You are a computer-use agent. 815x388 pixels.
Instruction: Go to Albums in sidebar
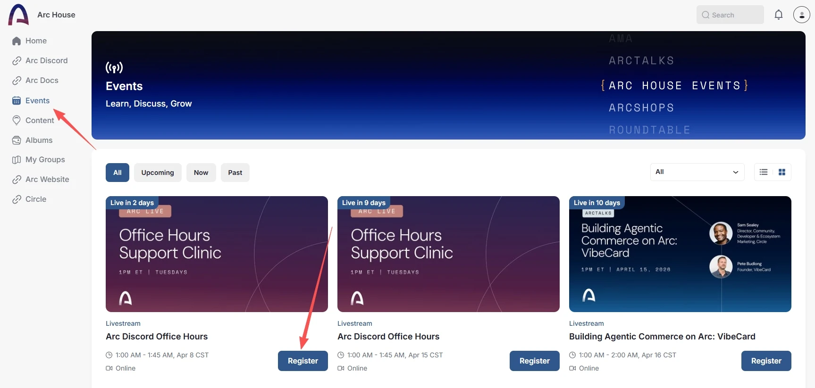pyautogui.click(x=39, y=140)
